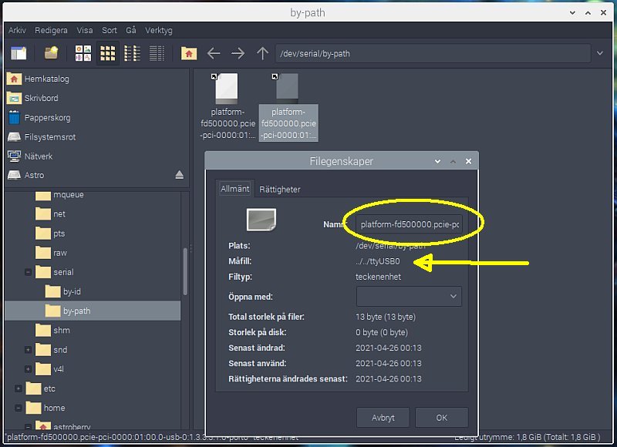Collapse the home folder tree node

[18, 408]
